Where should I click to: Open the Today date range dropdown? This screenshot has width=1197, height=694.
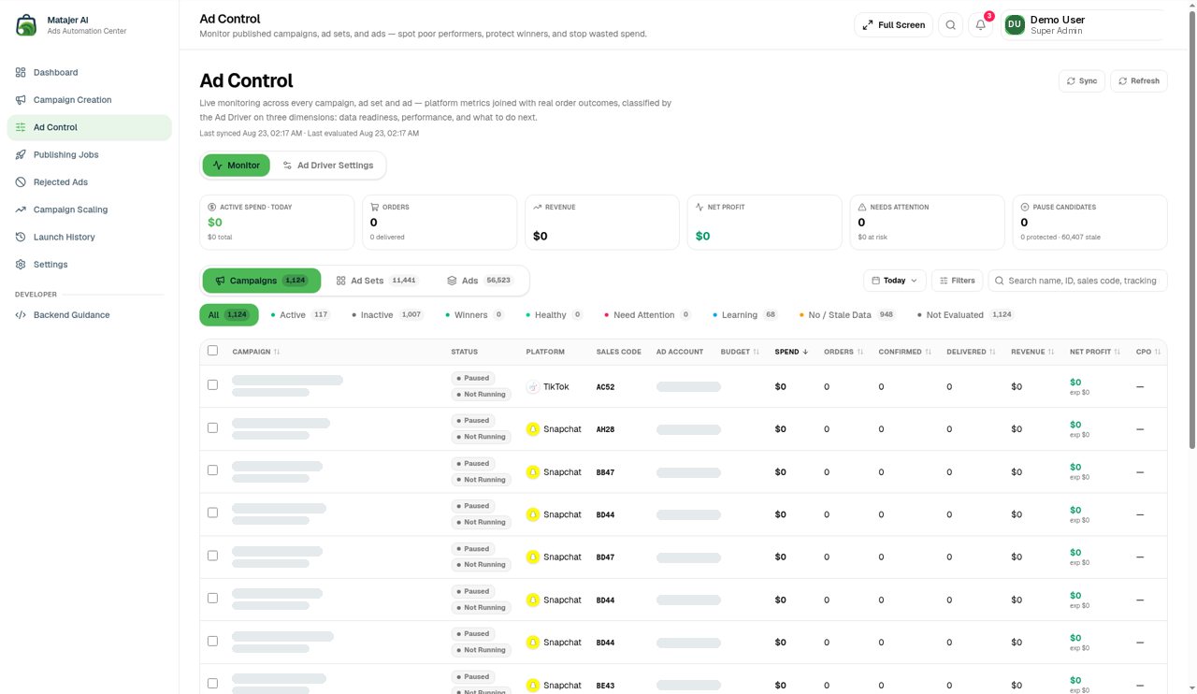895,281
